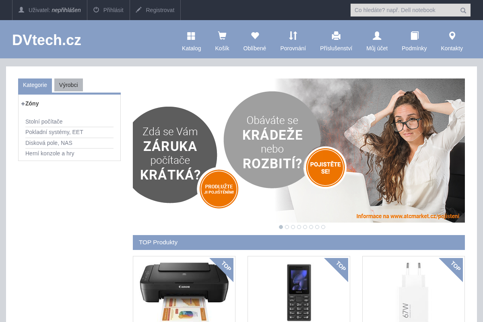Expand the Zóny category tree
Image resolution: width=483 pixels, height=322 pixels.
click(x=23, y=104)
